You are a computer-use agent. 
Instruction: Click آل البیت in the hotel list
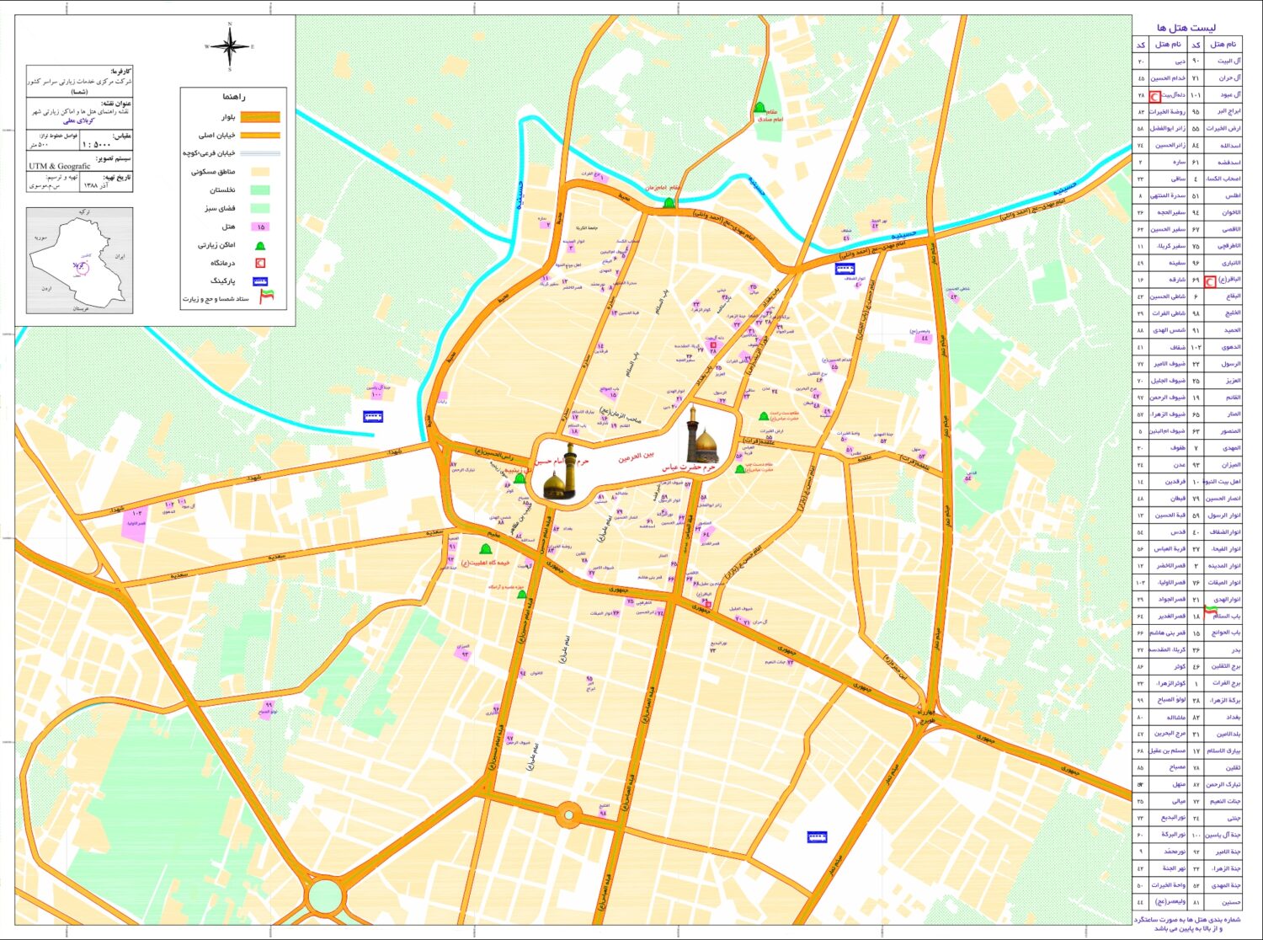coord(1230,61)
